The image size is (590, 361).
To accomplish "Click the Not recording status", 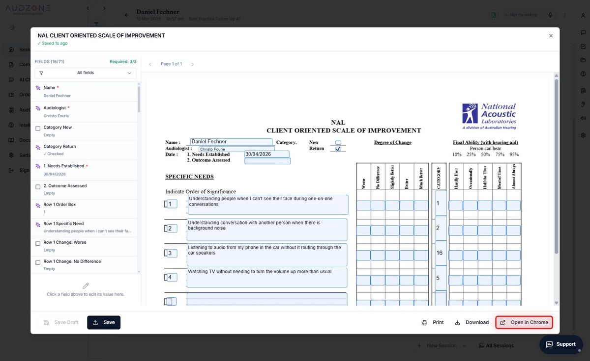I will click(521, 15).
